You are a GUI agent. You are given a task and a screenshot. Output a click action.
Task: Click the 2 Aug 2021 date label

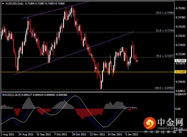tap(8, 134)
